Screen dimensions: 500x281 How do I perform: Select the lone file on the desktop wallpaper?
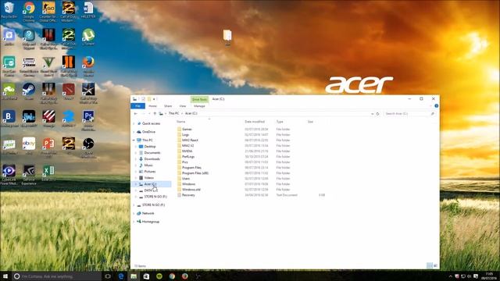tap(227, 37)
